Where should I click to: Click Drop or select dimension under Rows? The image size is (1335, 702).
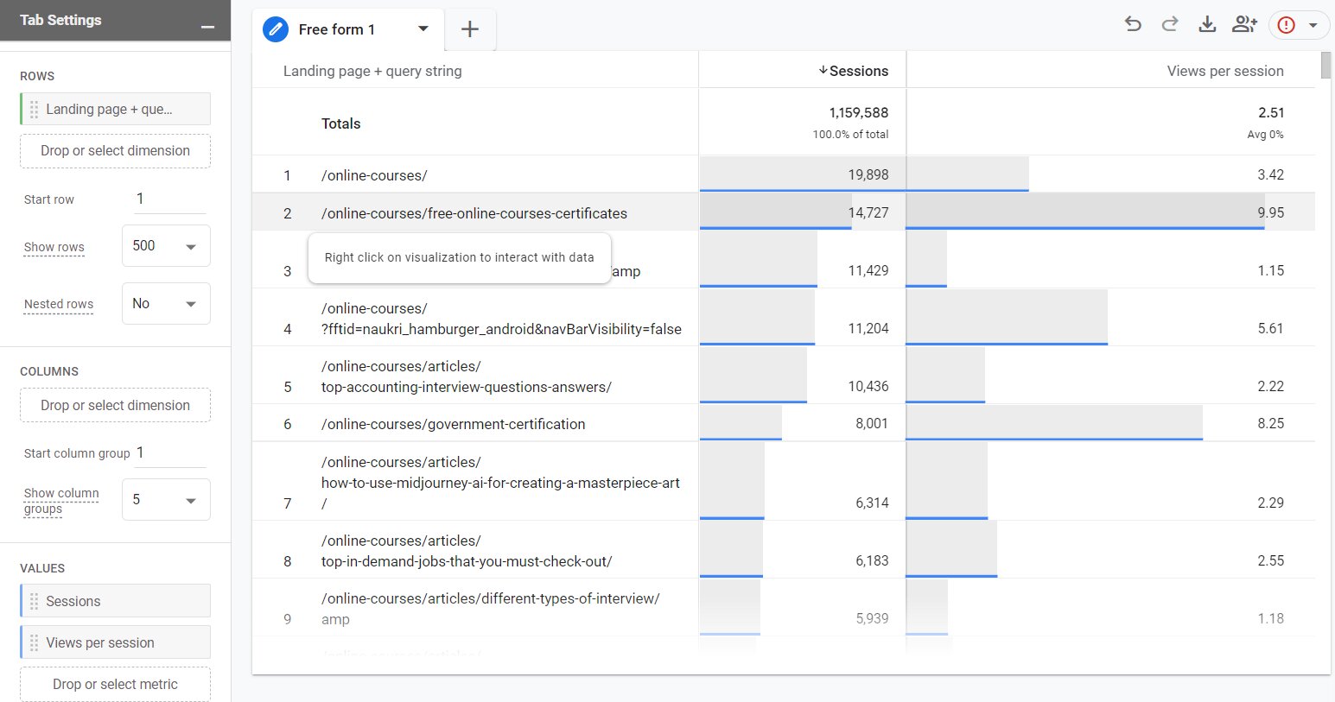115,150
